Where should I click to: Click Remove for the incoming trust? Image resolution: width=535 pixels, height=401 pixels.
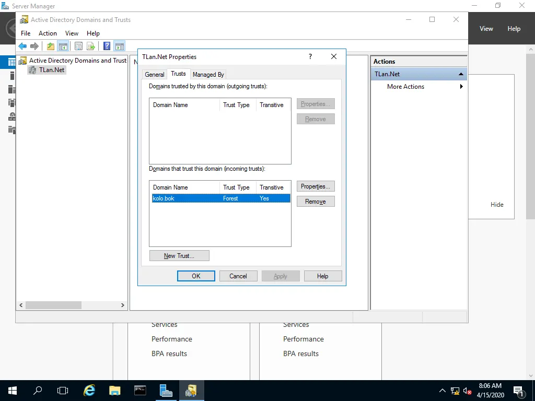[316, 202]
